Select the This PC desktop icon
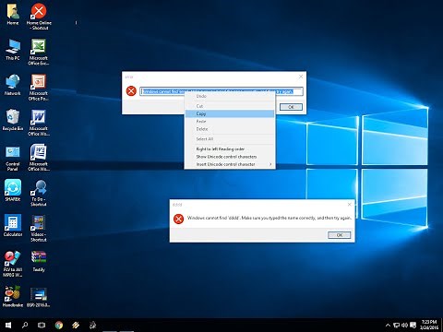The image size is (443, 332). (x=13, y=49)
